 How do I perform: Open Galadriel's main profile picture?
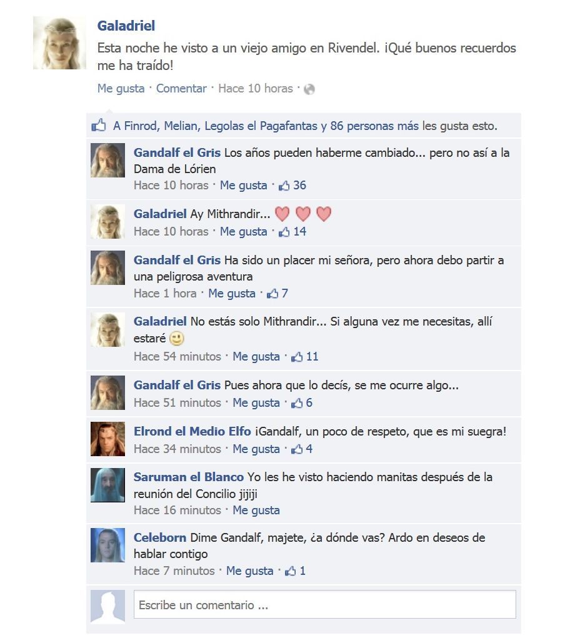click(59, 43)
